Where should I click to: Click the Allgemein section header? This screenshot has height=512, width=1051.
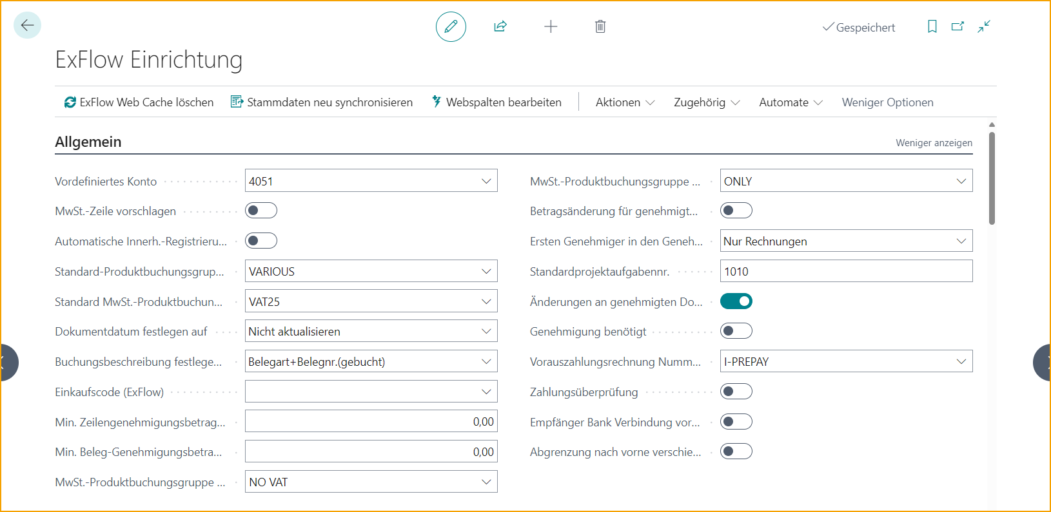(x=88, y=142)
